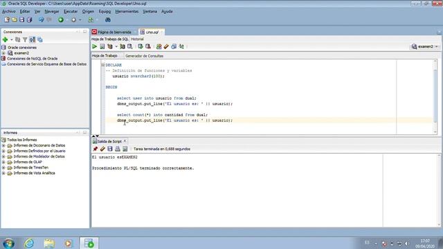Select Todos los Informes tree item
Image resolution: width=443 pixels, height=249 pixels.
pyautogui.click(x=21, y=140)
